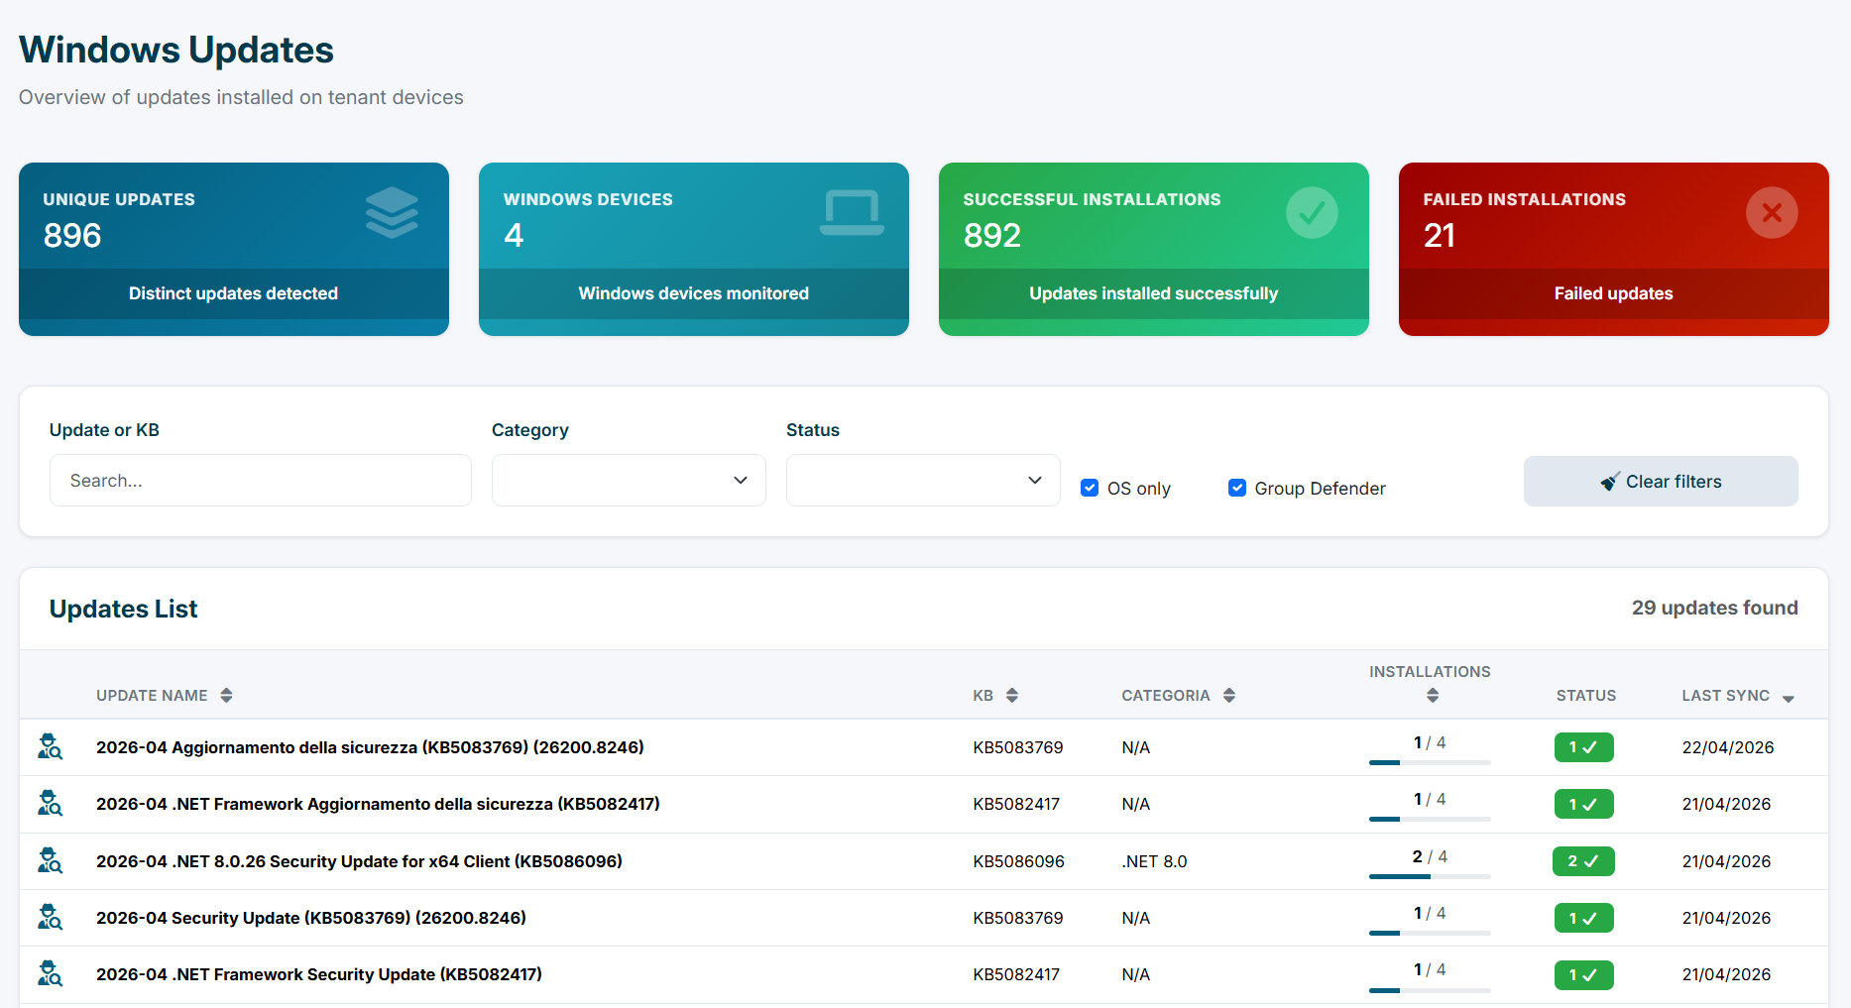The width and height of the screenshot is (1851, 1008).
Task: Click the Successful Installations 892 card
Action: tap(1153, 249)
